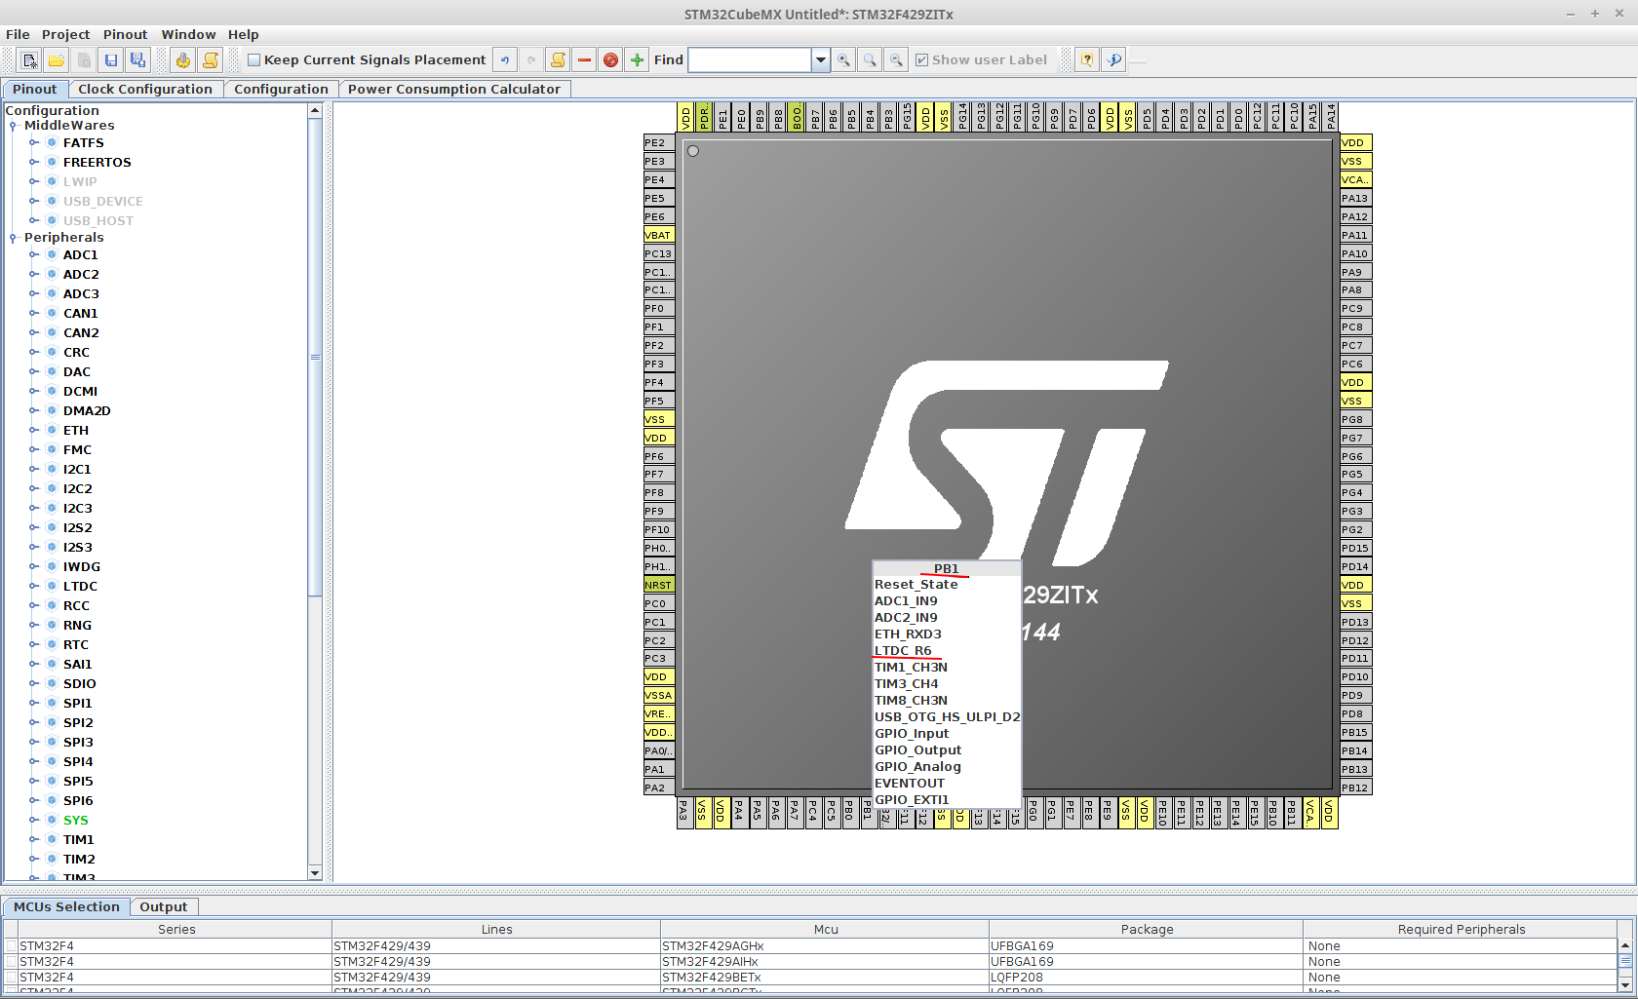Choose GPIO_Output for pin PB1
This screenshot has width=1638, height=999.
(x=917, y=750)
